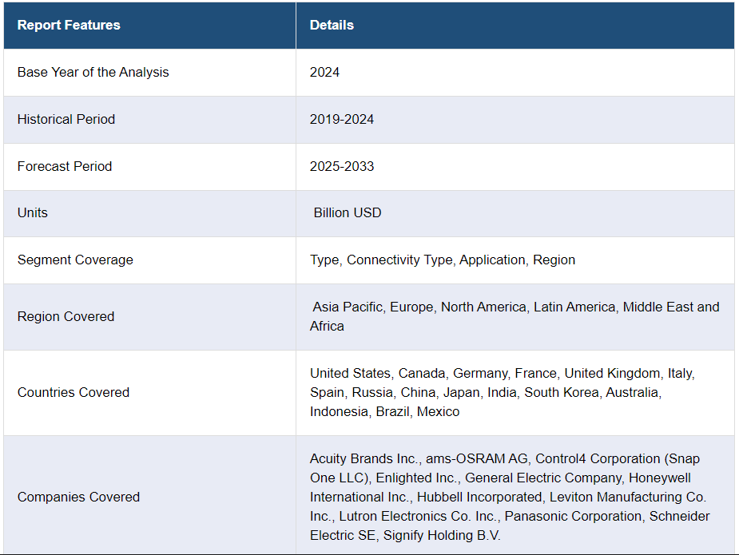This screenshot has height=555, width=739.
Task: Click the Report Features column header
Action: click(69, 25)
